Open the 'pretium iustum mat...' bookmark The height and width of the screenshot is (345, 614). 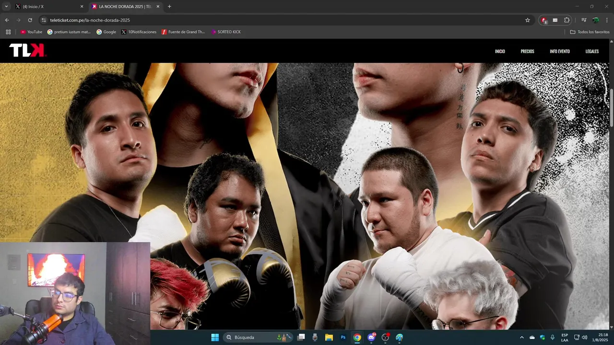click(69, 32)
